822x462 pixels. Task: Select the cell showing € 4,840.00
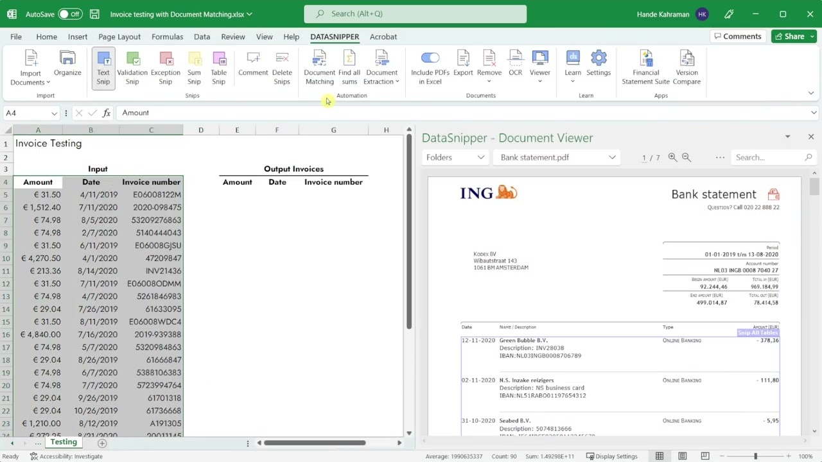click(38, 334)
